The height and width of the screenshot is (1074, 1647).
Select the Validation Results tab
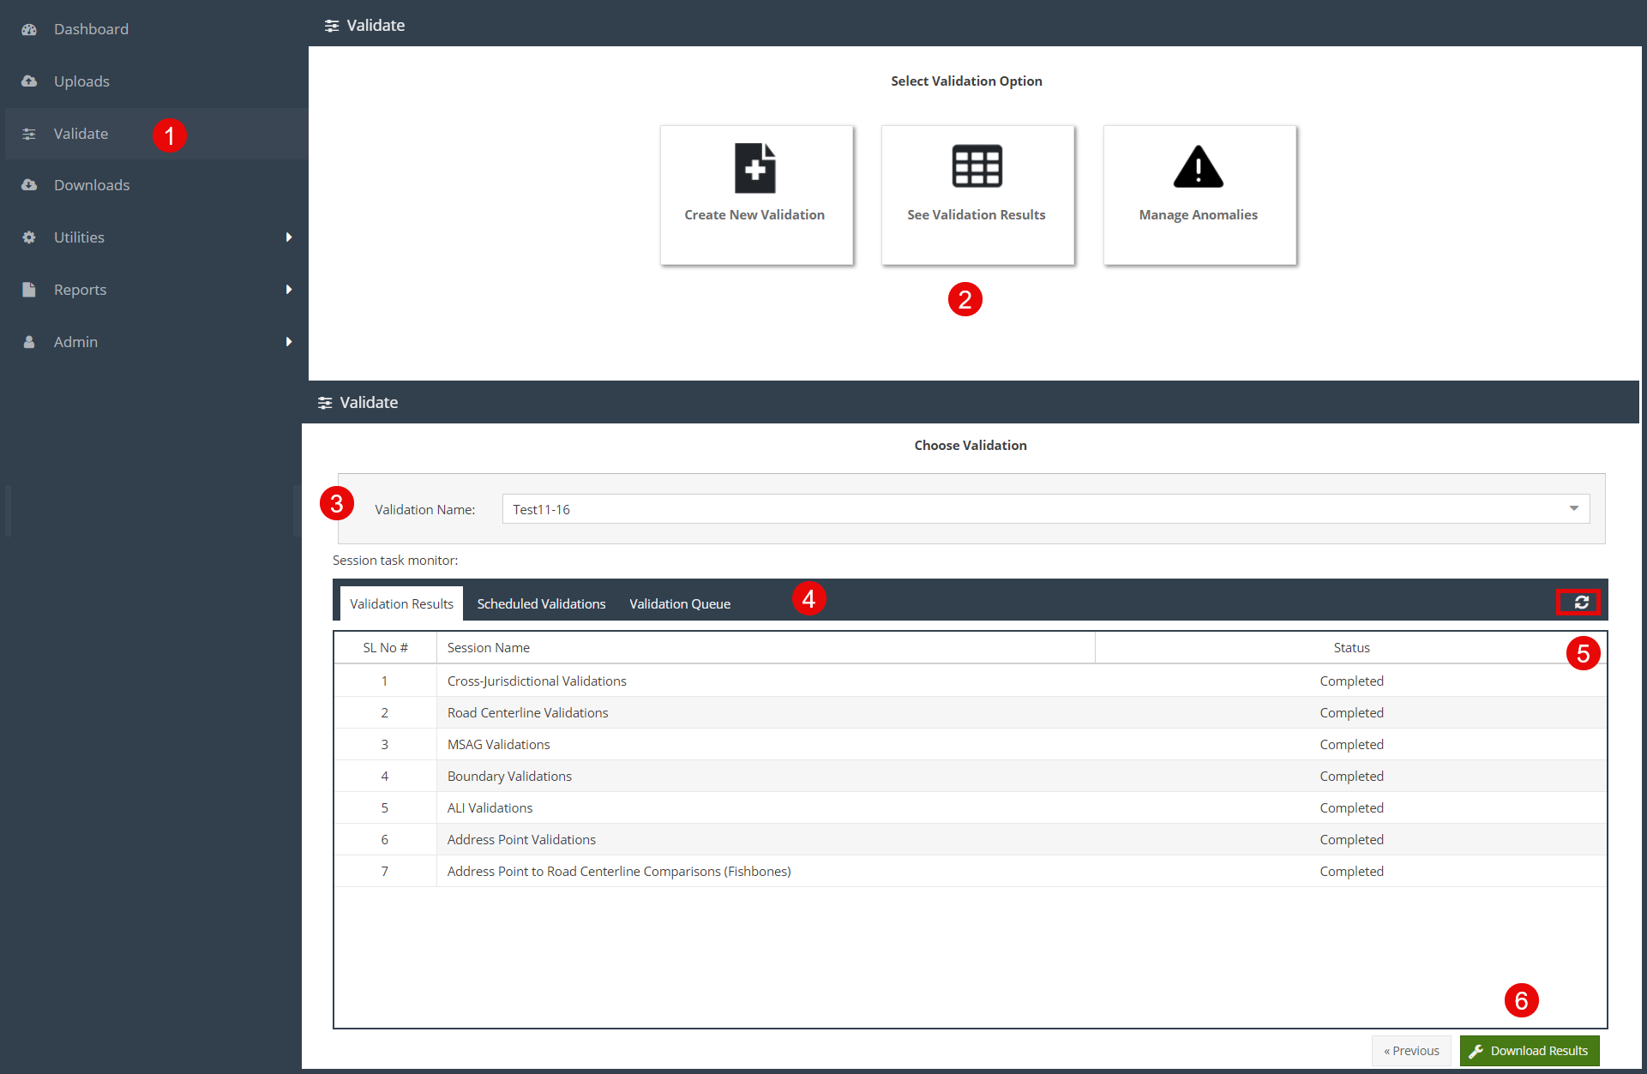click(401, 604)
